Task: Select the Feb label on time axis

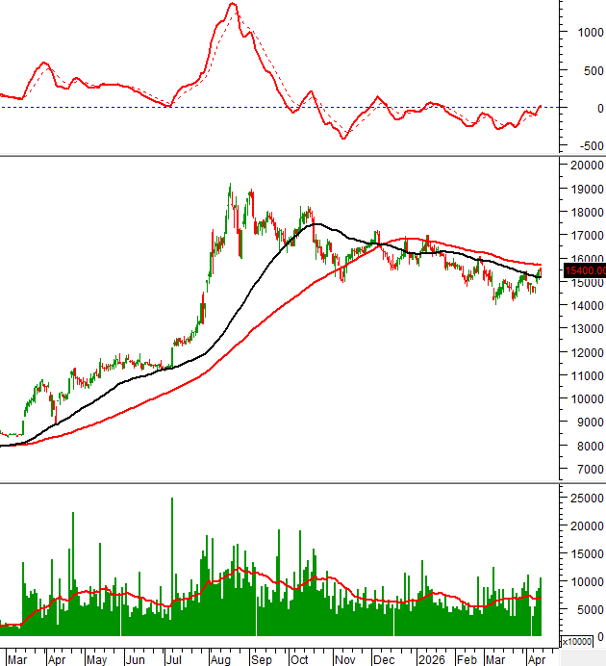Action: pyautogui.click(x=467, y=660)
